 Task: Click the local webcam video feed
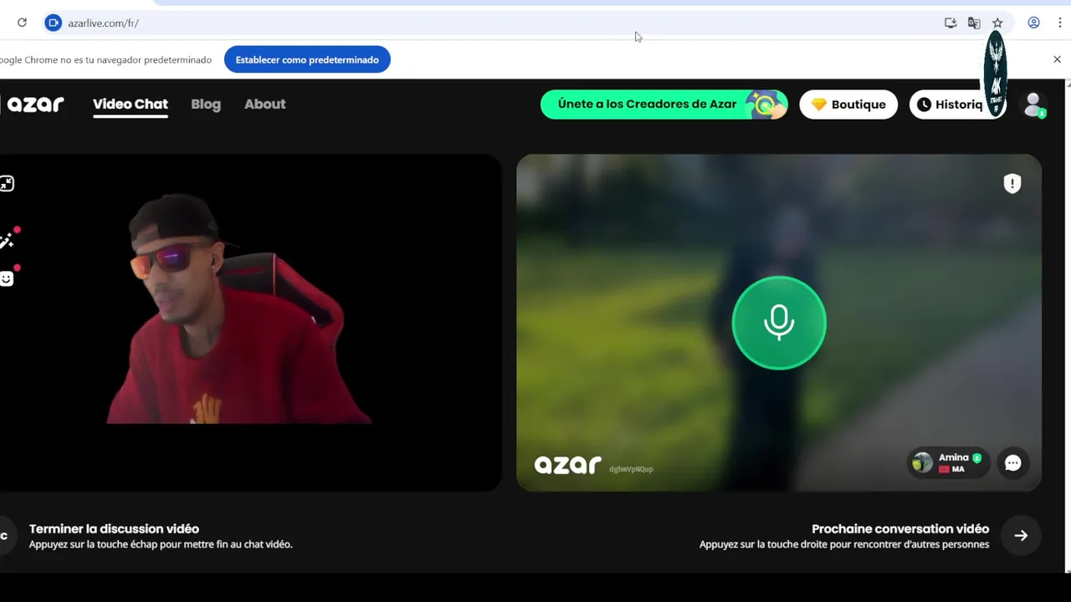(x=250, y=323)
